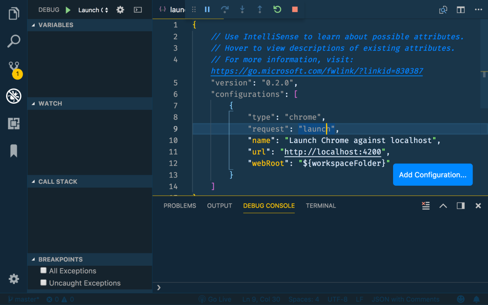Switch to the Problems tab
Screen dimensions: 488x305
(x=180, y=205)
